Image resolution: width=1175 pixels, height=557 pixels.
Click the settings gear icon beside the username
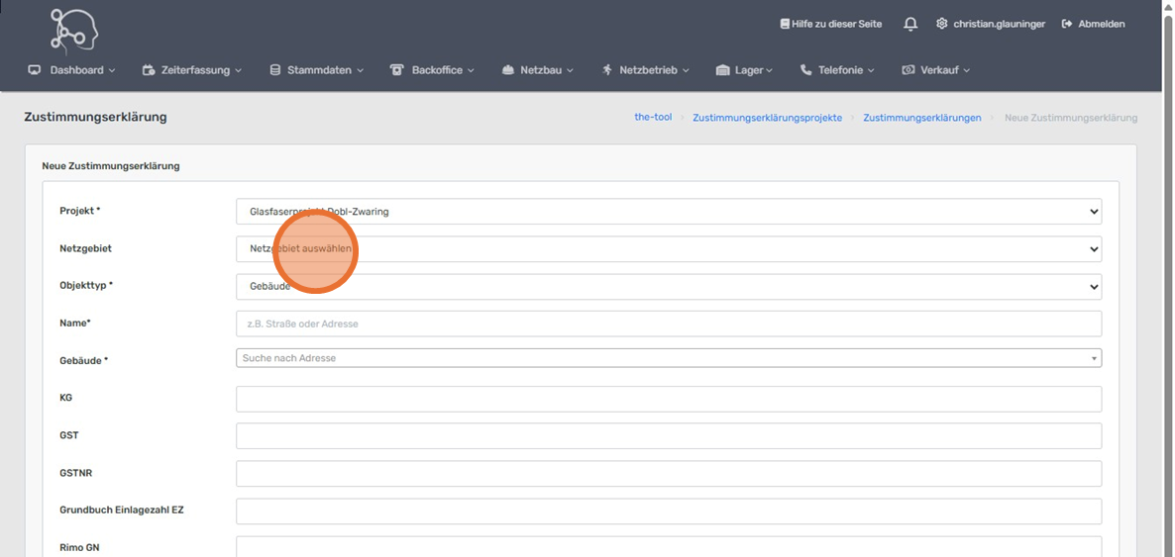click(x=941, y=24)
